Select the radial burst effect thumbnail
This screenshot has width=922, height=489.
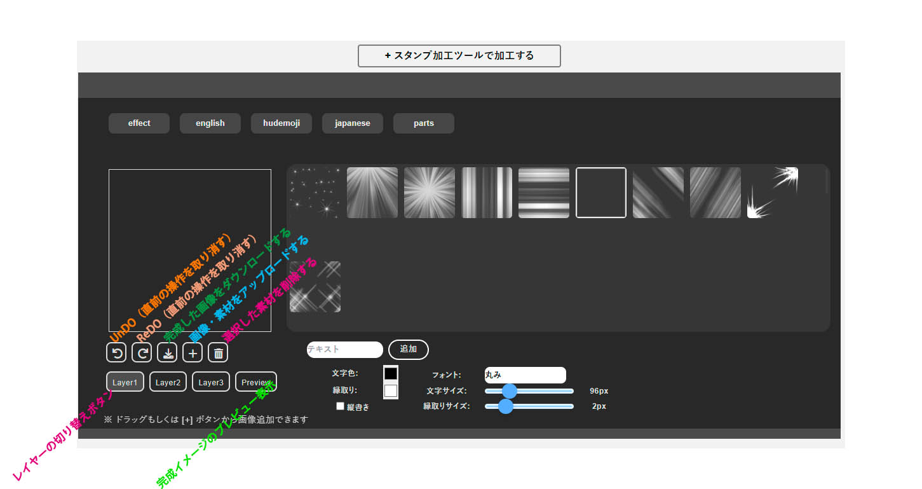coord(430,193)
